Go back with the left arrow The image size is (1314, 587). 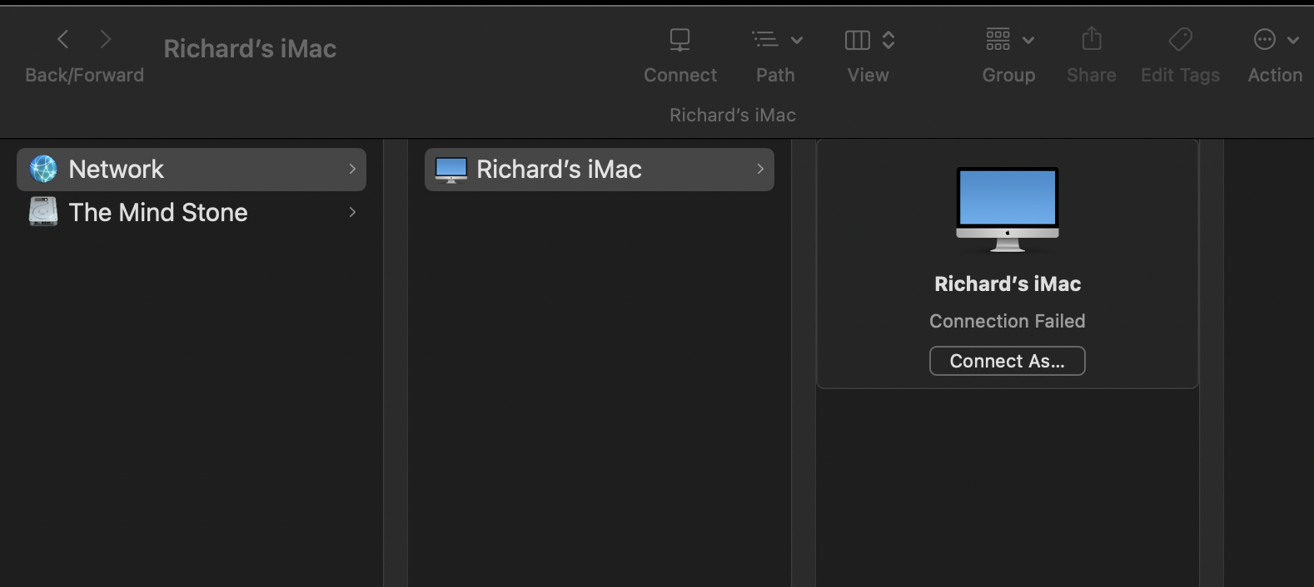pos(63,39)
